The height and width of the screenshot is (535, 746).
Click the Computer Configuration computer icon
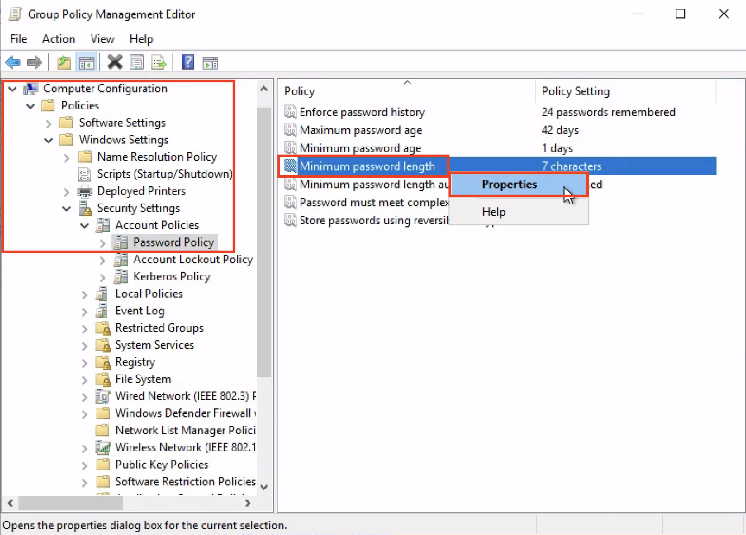pyautogui.click(x=31, y=89)
